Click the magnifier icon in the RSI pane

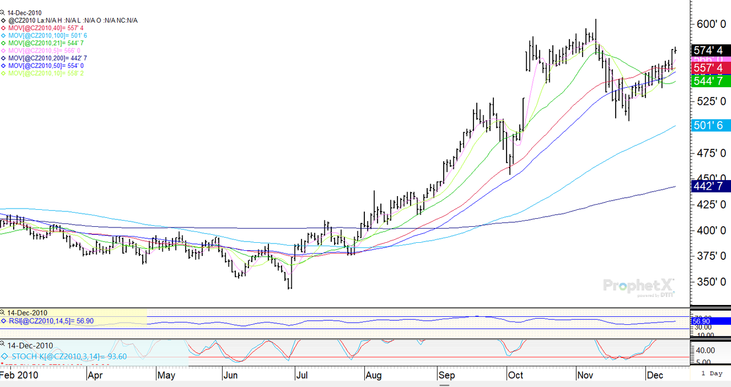pos(3,313)
